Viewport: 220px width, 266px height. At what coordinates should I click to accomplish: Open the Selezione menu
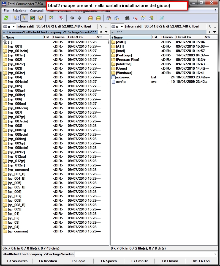click(x=19, y=11)
